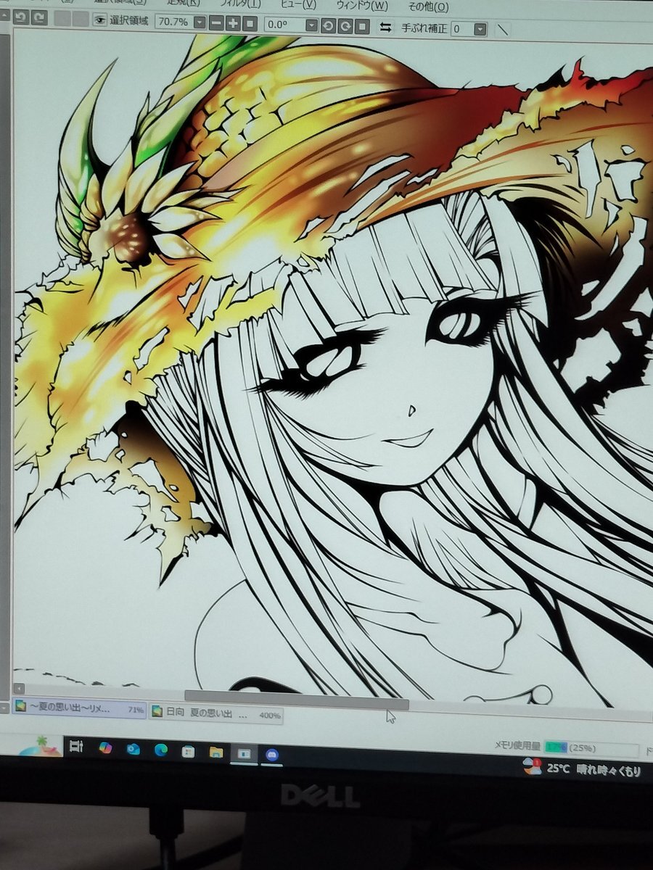Click the 70.7% zoom value field
The width and height of the screenshot is (653, 870).
click(173, 22)
